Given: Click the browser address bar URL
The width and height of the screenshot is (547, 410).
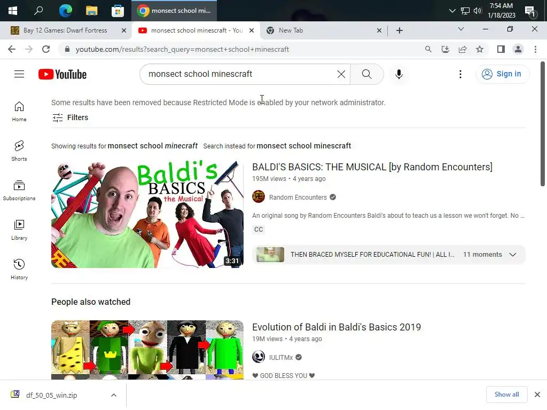Looking at the screenshot, I should [x=182, y=49].
